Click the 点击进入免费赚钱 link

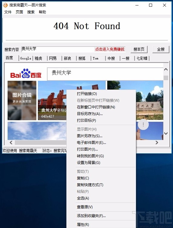[x=110, y=49]
